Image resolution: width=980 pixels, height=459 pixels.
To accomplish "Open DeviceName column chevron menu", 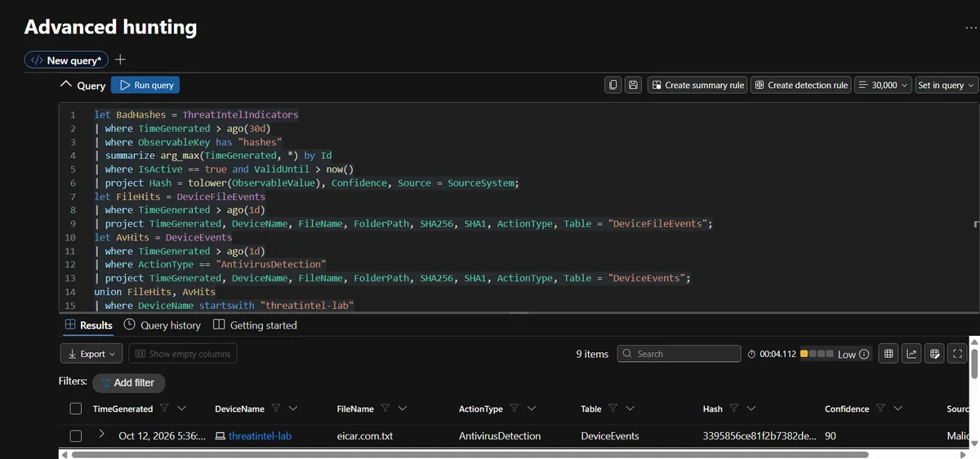I will click(293, 408).
